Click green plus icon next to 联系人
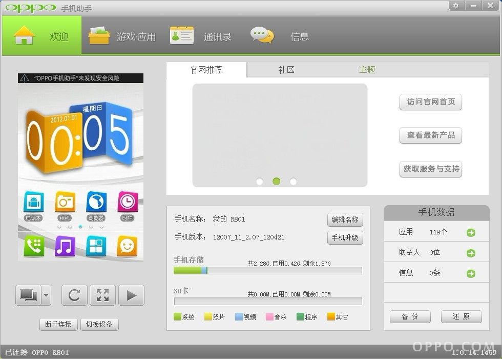Screen dimensions: 502x359 click(471, 253)
